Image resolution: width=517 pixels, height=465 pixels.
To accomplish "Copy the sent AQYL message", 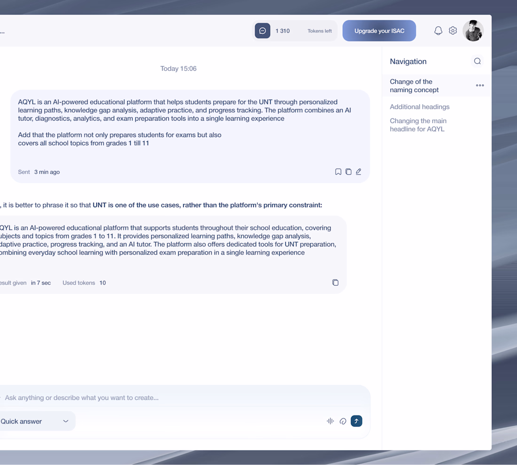I will (348, 172).
